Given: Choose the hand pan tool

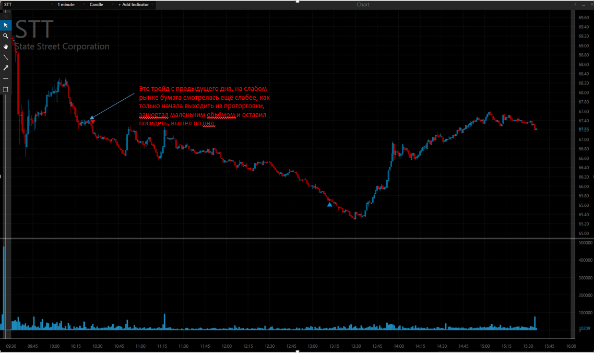Looking at the screenshot, I should [x=6, y=46].
